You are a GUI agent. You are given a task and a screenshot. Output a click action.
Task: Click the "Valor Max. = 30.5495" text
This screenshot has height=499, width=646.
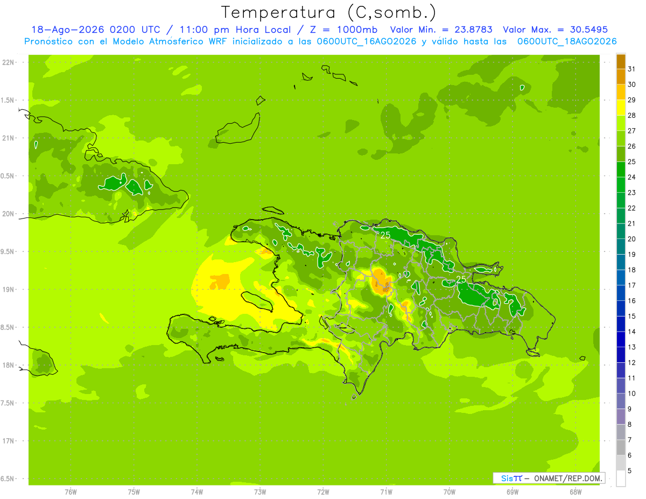(x=555, y=30)
